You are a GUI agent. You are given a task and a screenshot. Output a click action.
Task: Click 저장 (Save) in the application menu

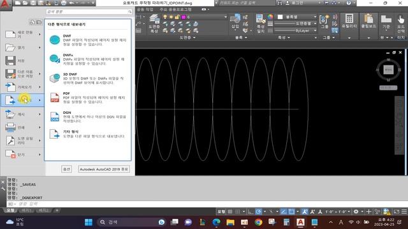click(22, 60)
